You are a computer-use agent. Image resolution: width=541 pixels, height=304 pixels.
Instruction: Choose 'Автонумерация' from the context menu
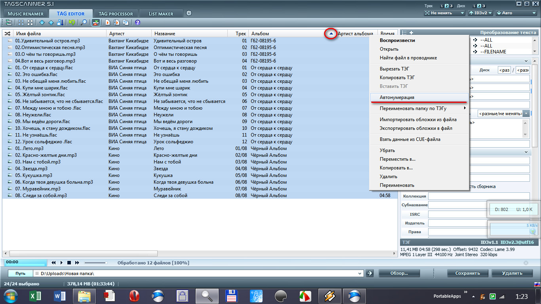click(x=397, y=97)
